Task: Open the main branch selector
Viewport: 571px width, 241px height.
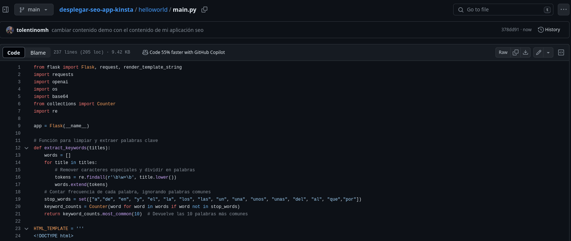Action: click(34, 10)
